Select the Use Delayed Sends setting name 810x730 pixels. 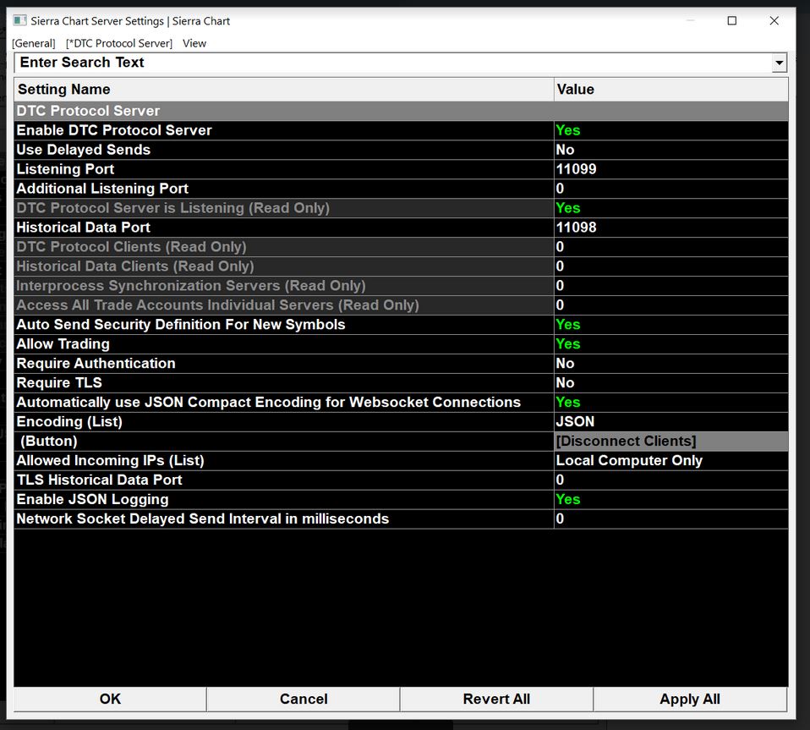click(283, 150)
